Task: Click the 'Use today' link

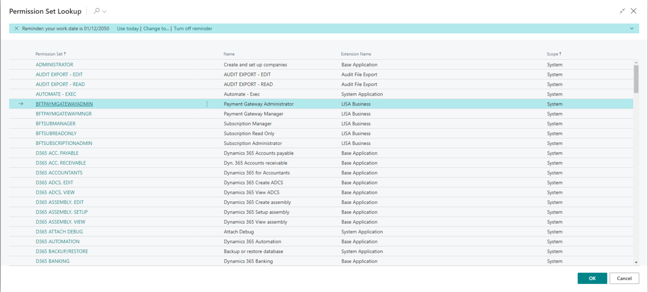Action: [x=127, y=29]
